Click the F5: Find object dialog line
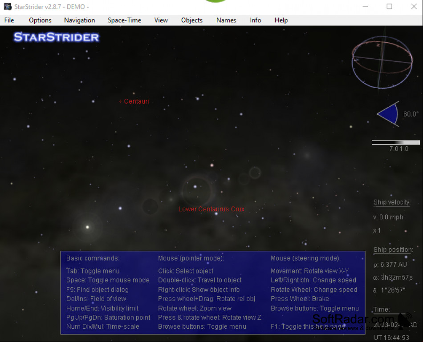The width and height of the screenshot is (423, 342). click(x=98, y=290)
